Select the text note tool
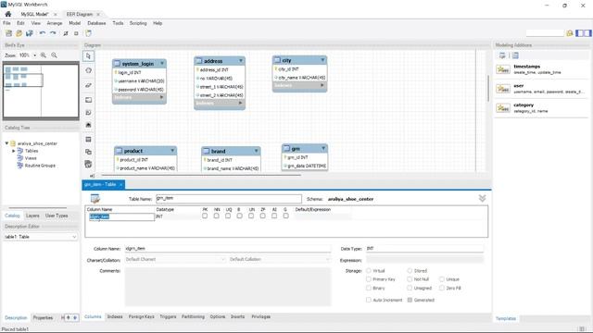Image resolution: width=593 pixels, height=333 pixels. (x=89, y=113)
